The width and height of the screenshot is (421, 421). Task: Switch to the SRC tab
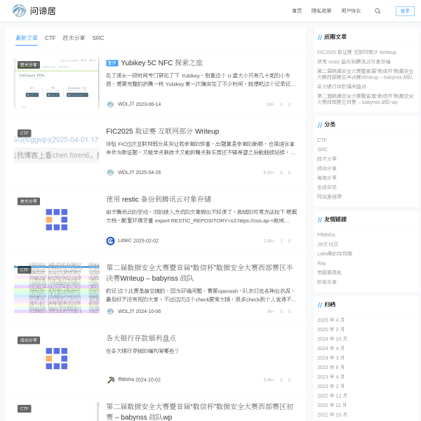pos(98,38)
